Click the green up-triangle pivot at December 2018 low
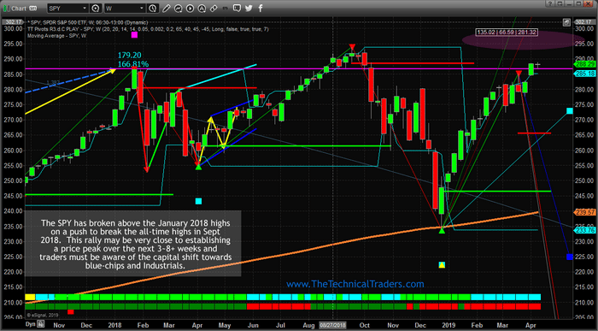 pos(442,230)
